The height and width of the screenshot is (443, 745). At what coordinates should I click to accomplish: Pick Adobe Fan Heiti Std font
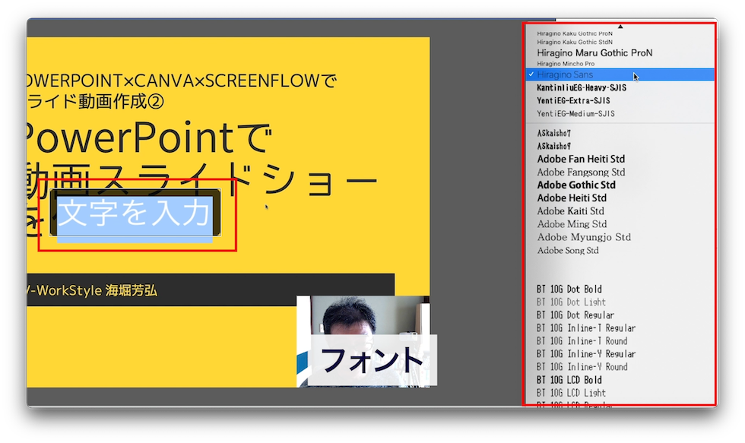[581, 159]
